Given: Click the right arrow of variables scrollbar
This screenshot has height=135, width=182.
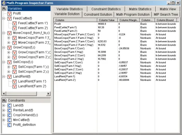Looking at the screenshot, I should point(48,94).
